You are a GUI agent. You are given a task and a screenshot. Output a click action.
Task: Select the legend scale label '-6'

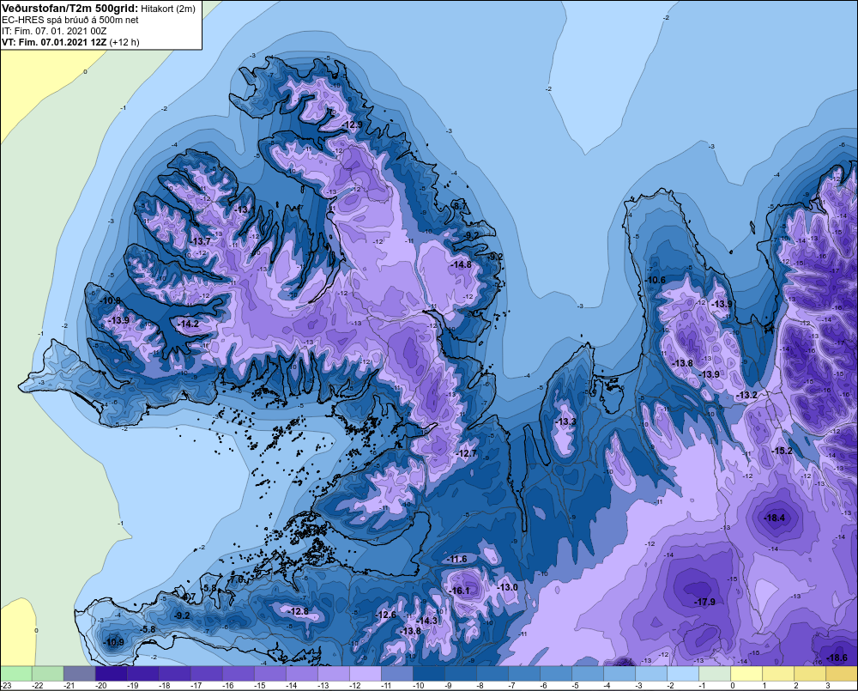(544, 686)
